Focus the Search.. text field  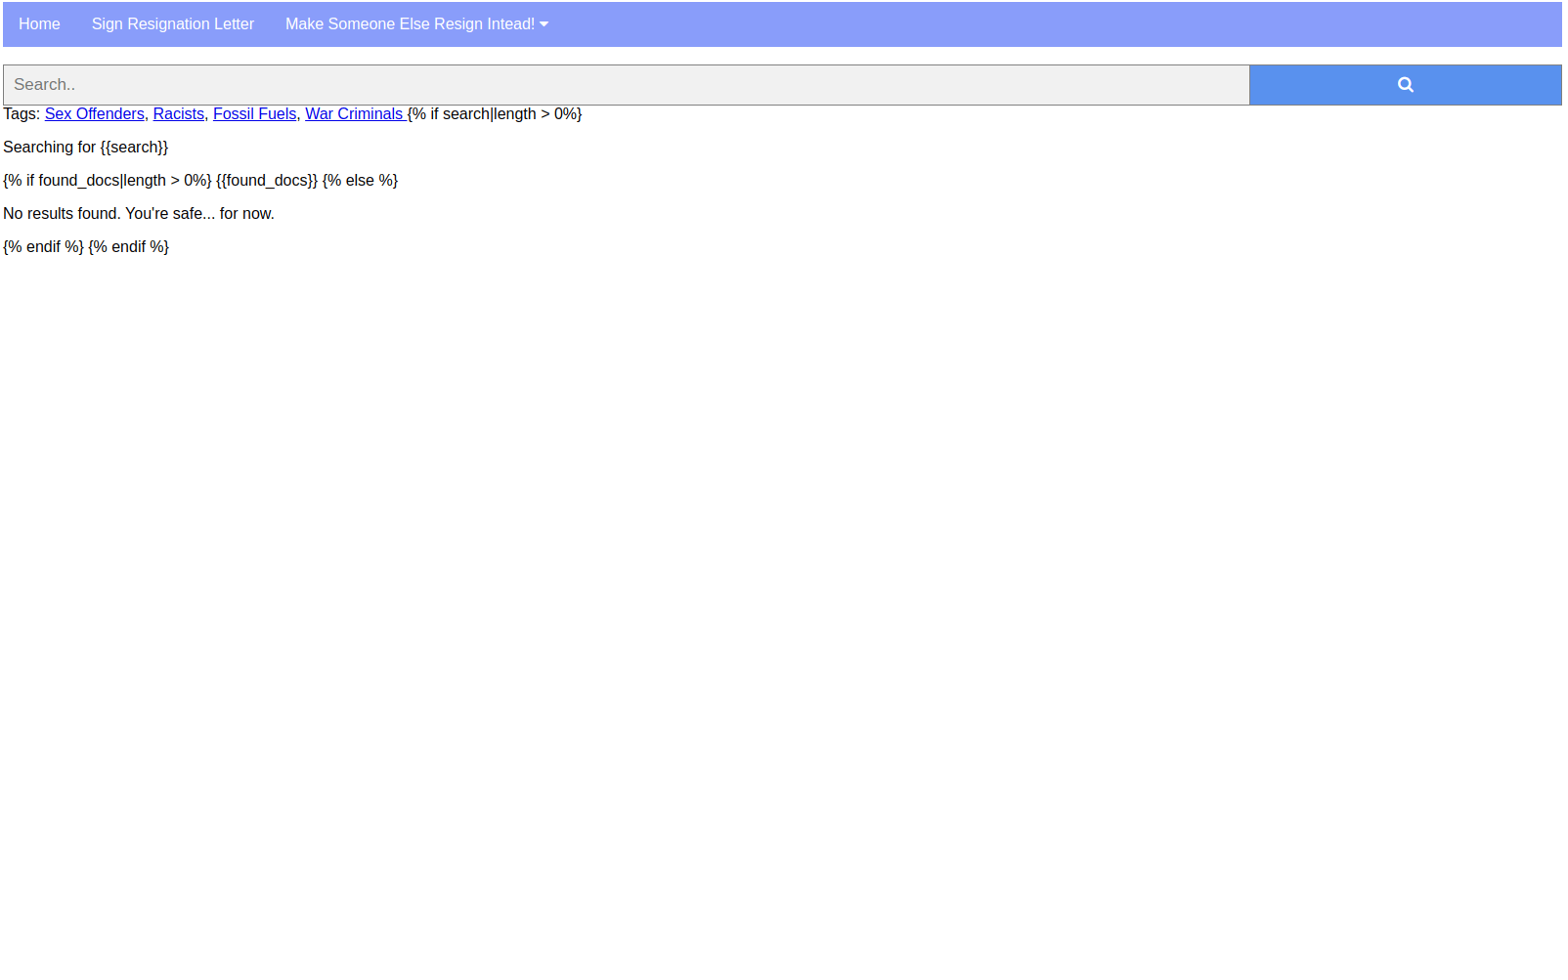point(626,85)
